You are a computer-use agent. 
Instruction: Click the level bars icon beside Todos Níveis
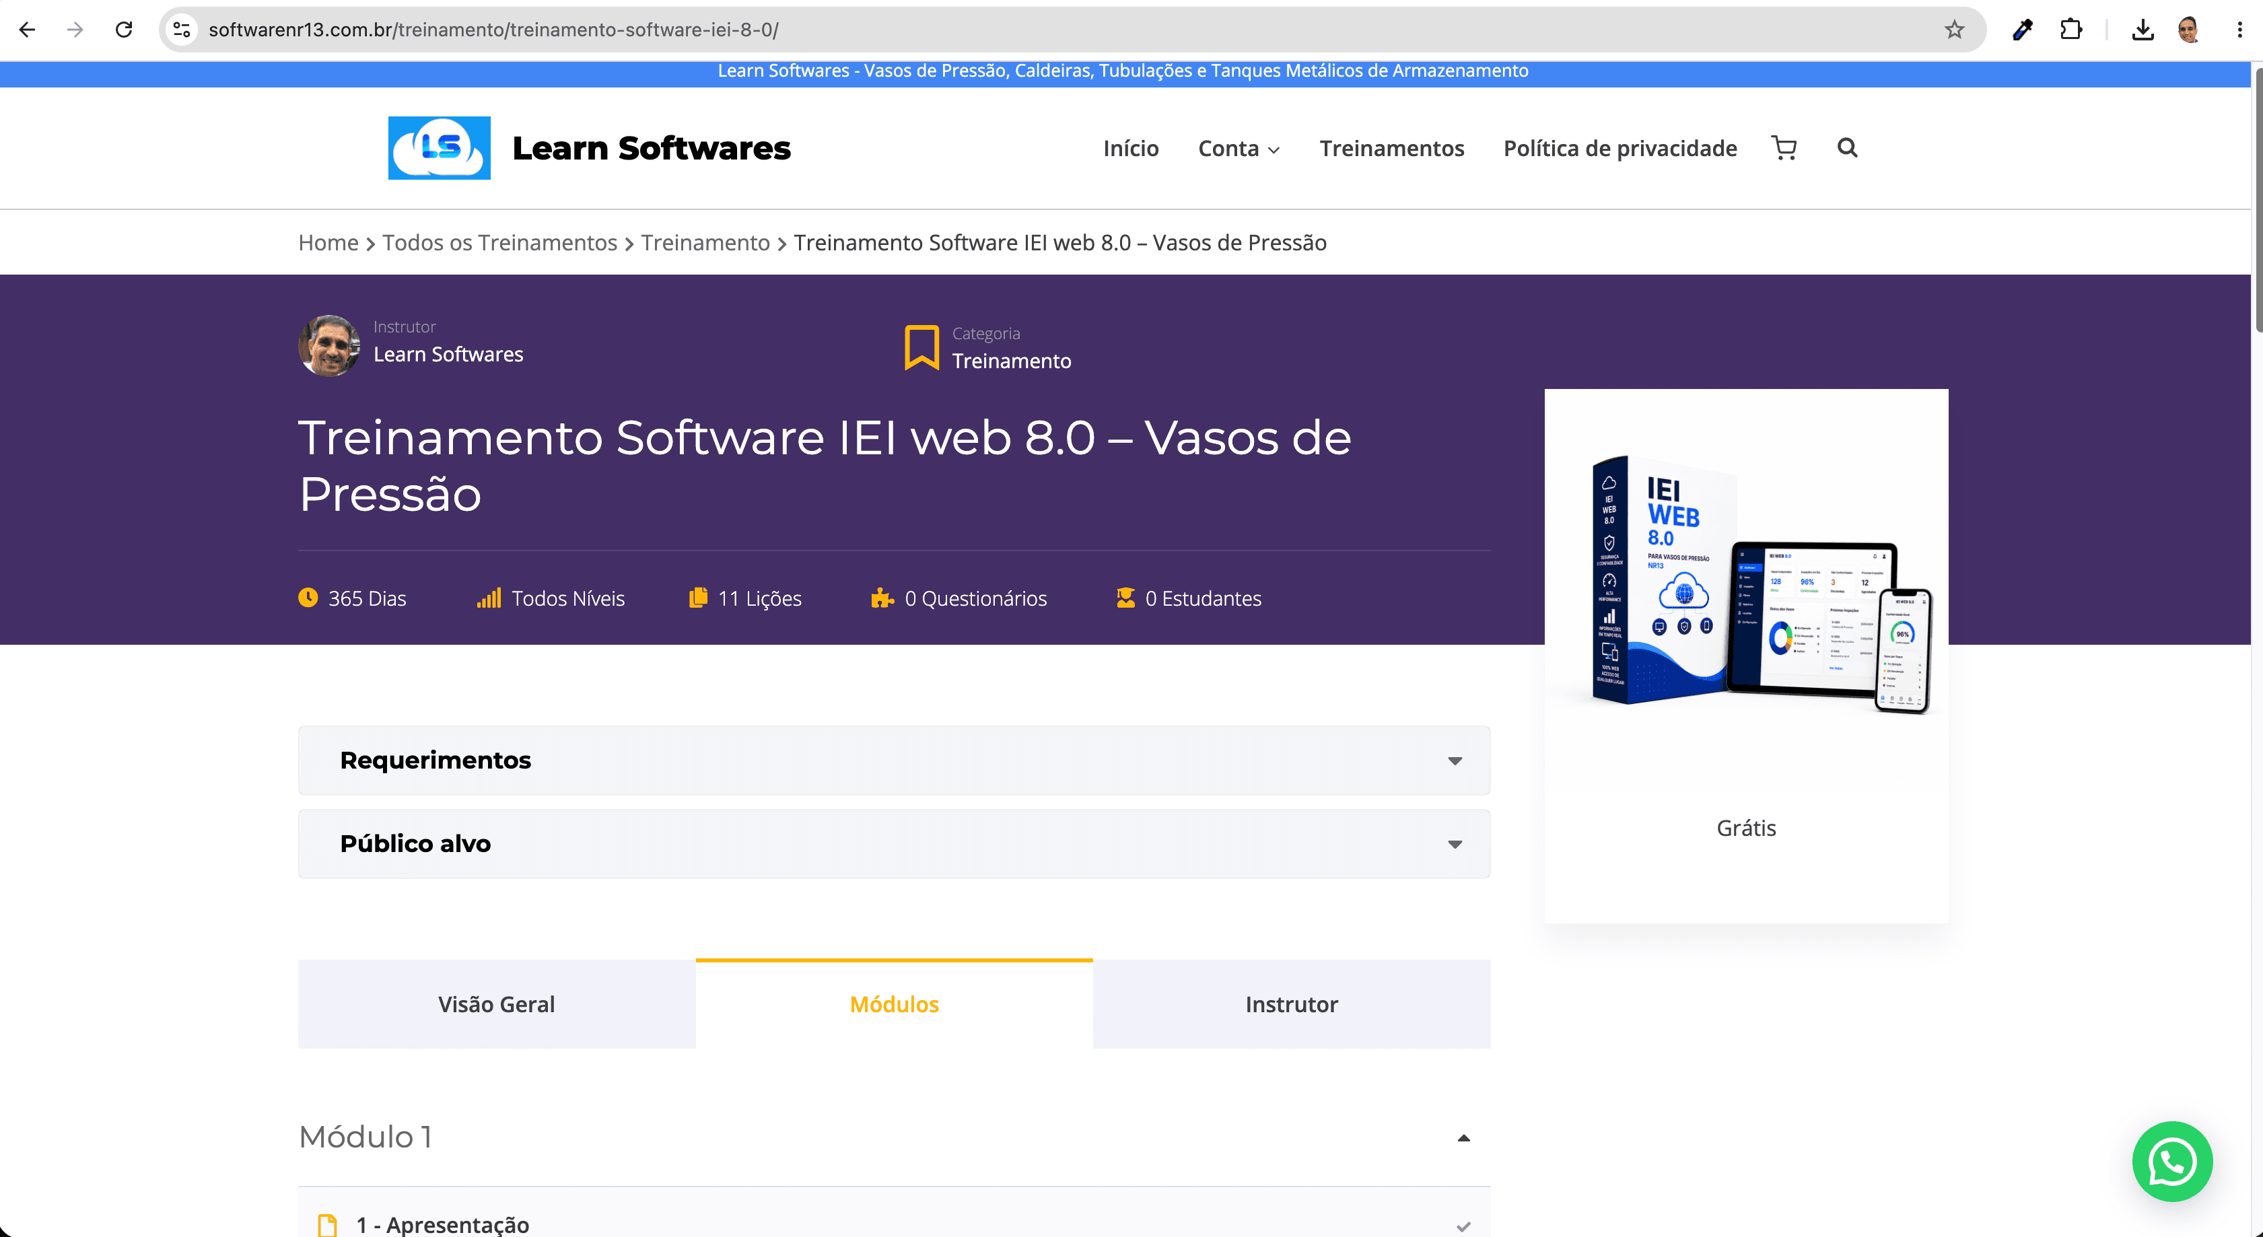(489, 598)
